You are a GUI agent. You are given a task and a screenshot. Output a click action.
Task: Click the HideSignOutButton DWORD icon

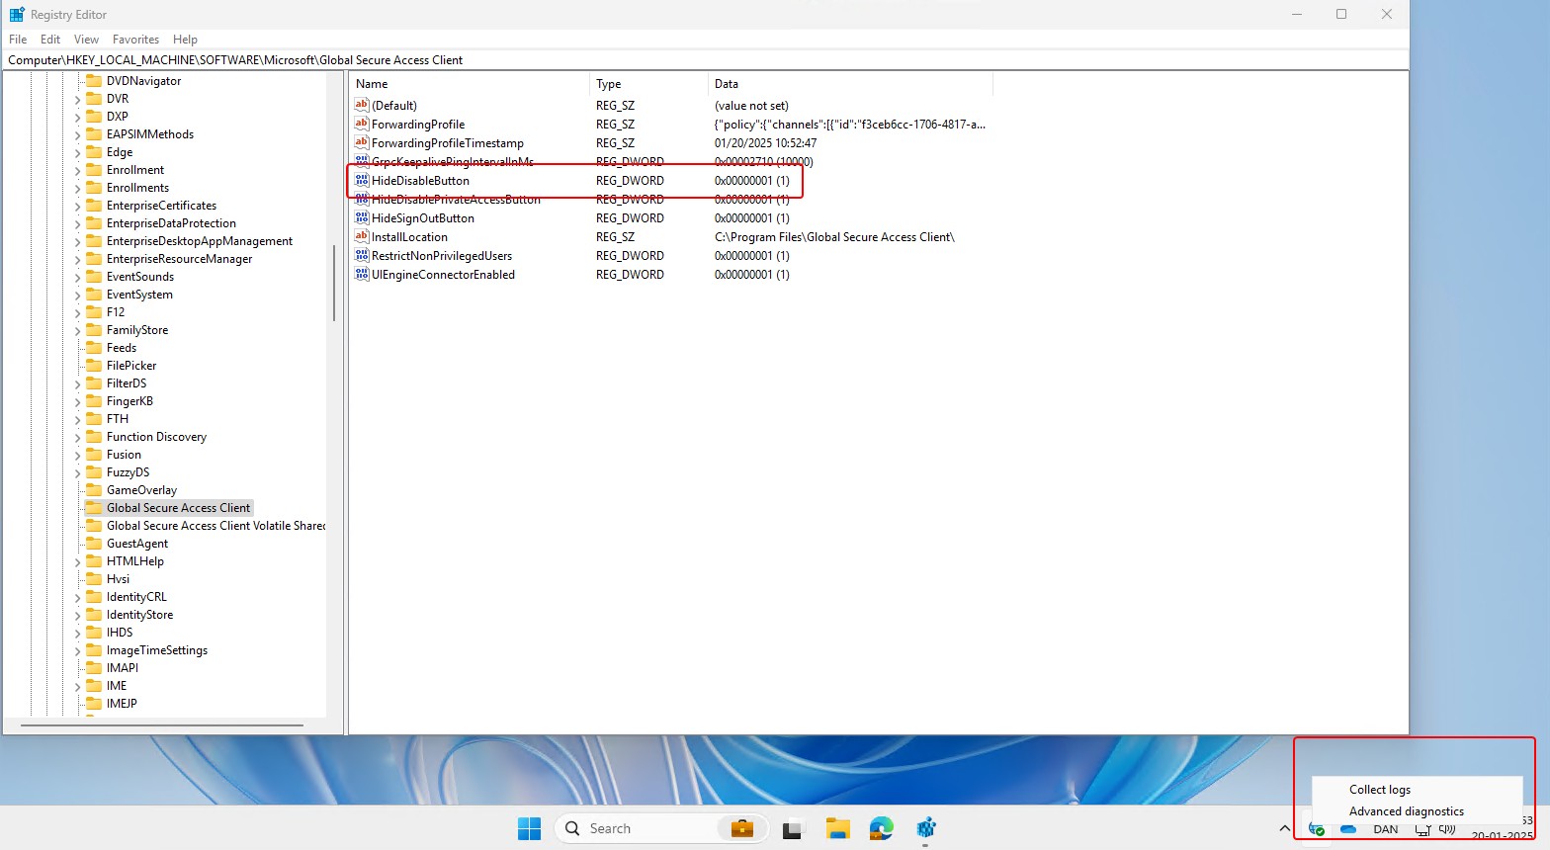tap(362, 218)
